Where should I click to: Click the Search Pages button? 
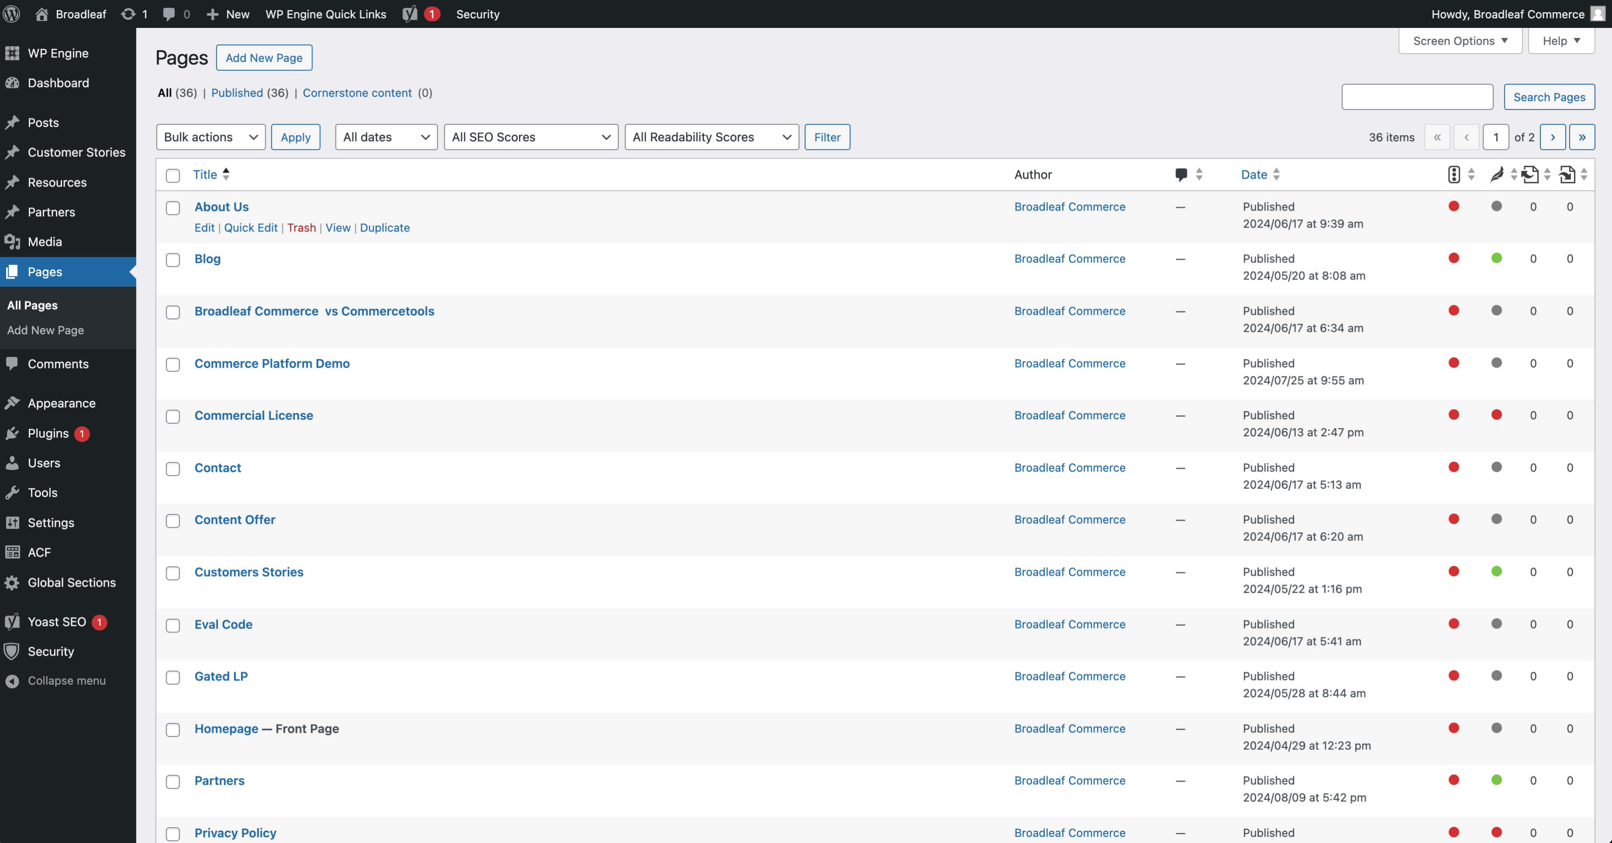tap(1549, 97)
